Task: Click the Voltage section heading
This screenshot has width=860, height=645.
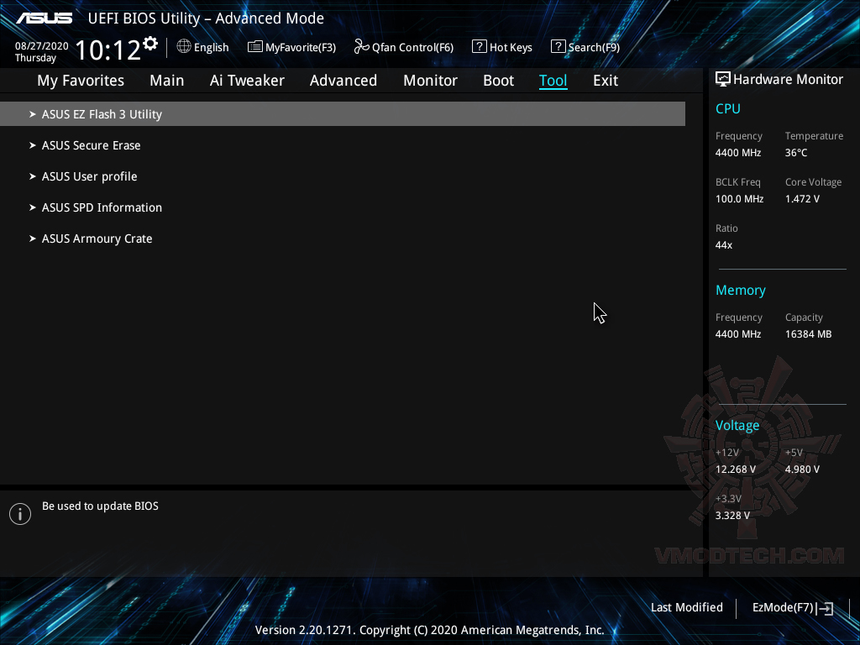Action: (737, 426)
